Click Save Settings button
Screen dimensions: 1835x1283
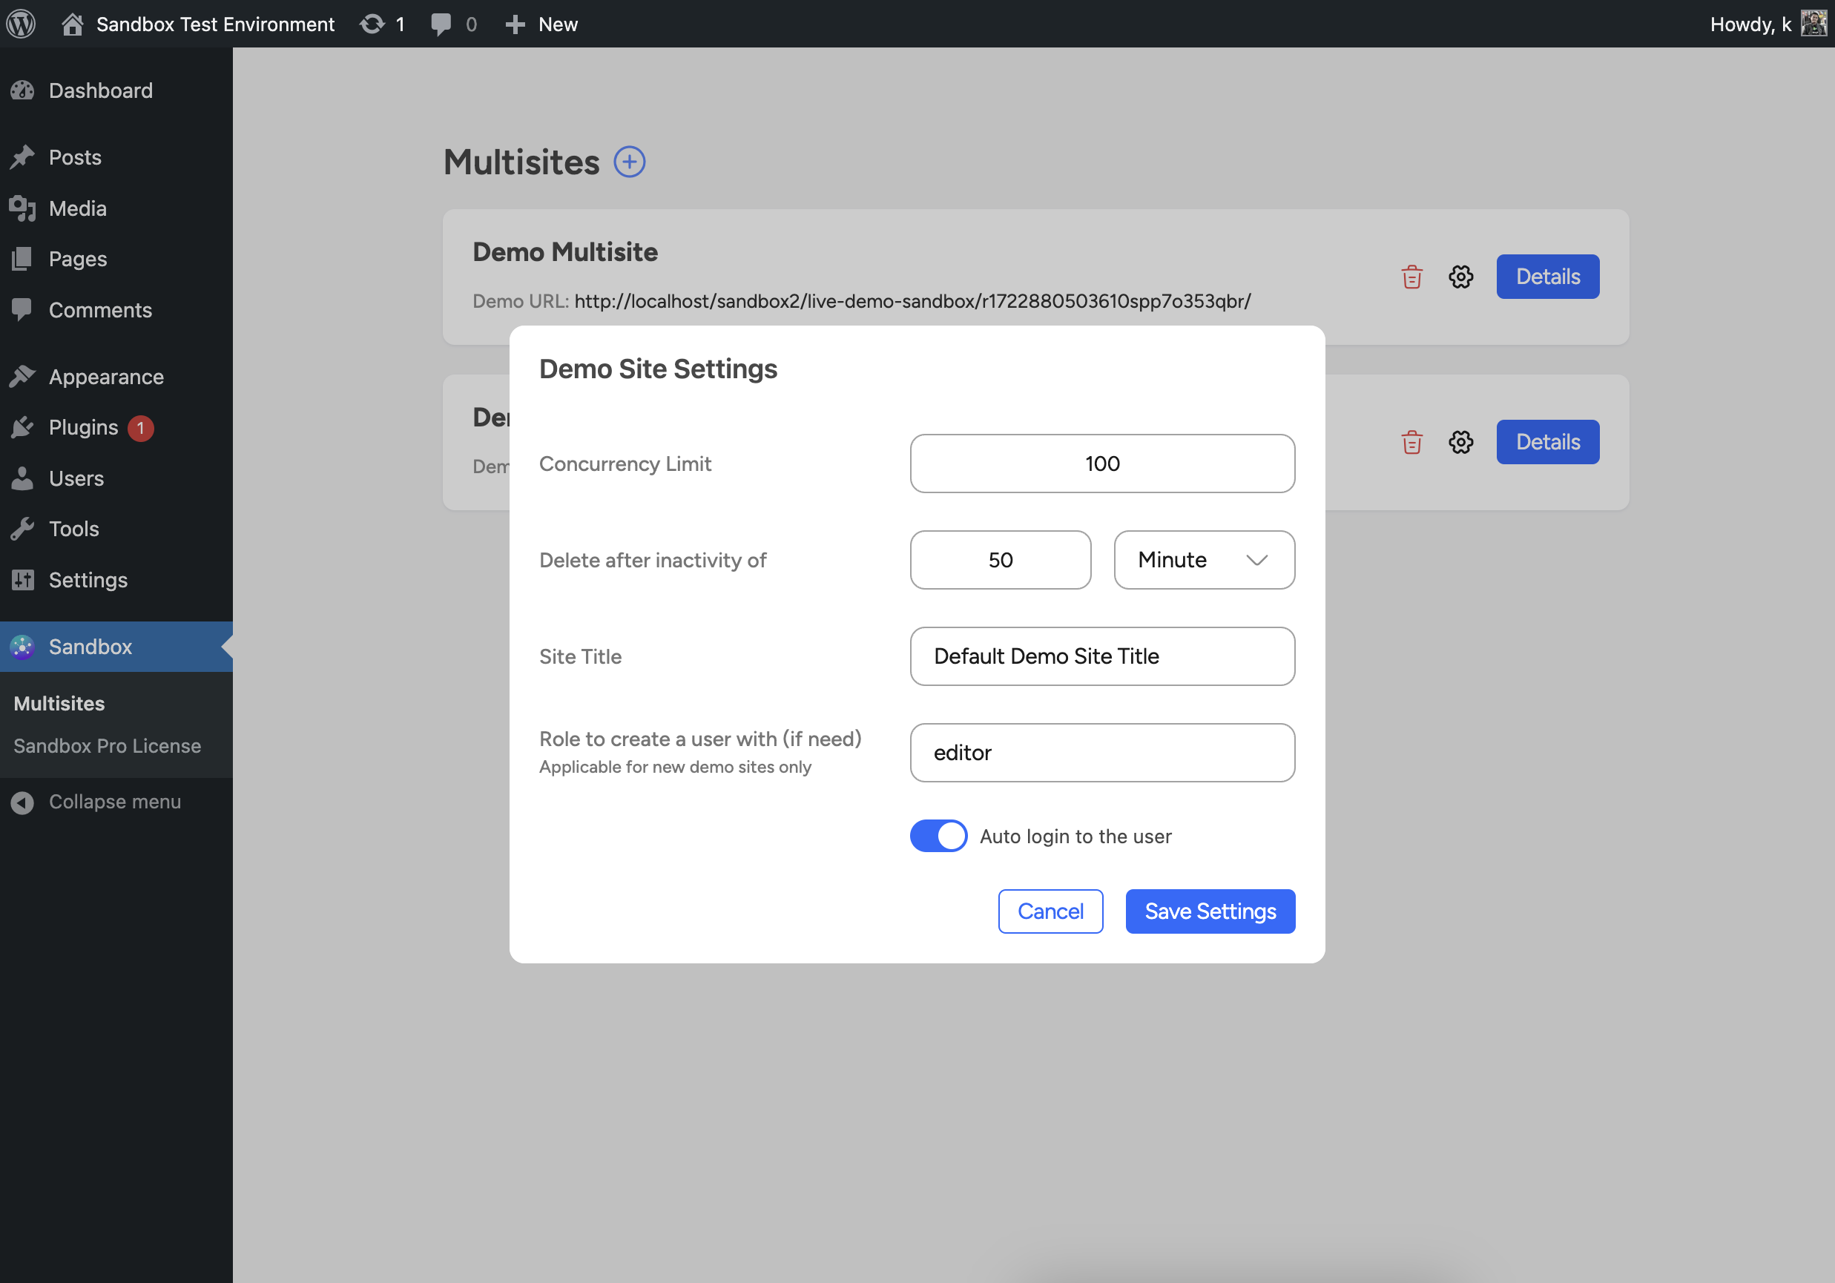1210,911
